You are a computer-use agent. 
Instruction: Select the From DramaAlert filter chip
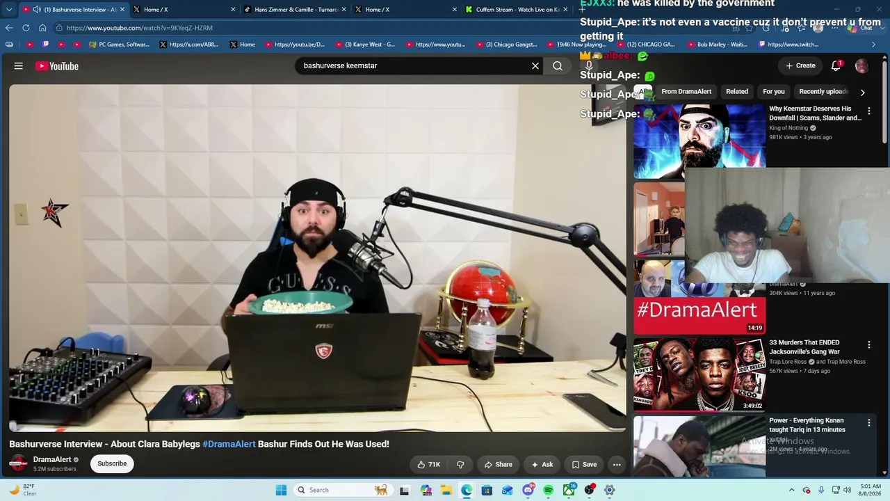click(686, 92)
